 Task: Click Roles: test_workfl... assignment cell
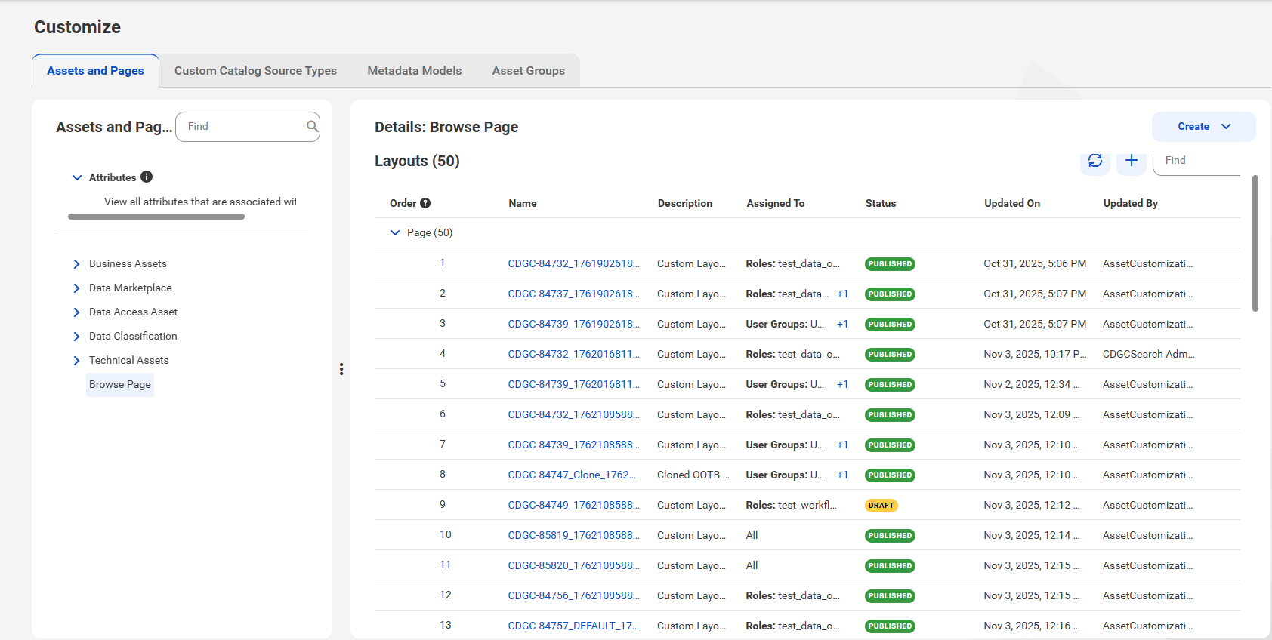click(x=792, y=505)
